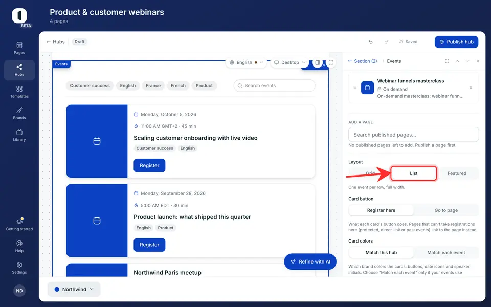
Task: Close the Events settings panel
Action: coord(478,61)
